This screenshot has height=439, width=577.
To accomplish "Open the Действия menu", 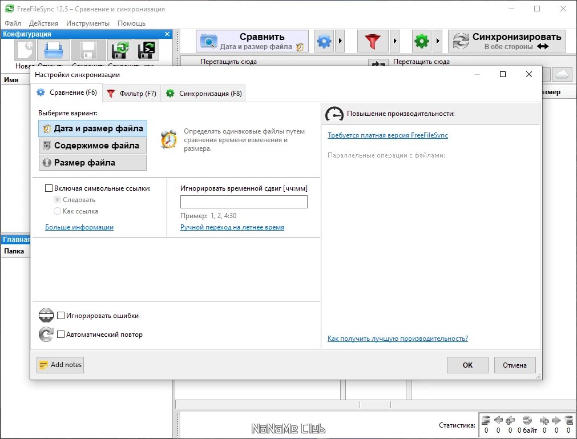I will pos(43,23).
